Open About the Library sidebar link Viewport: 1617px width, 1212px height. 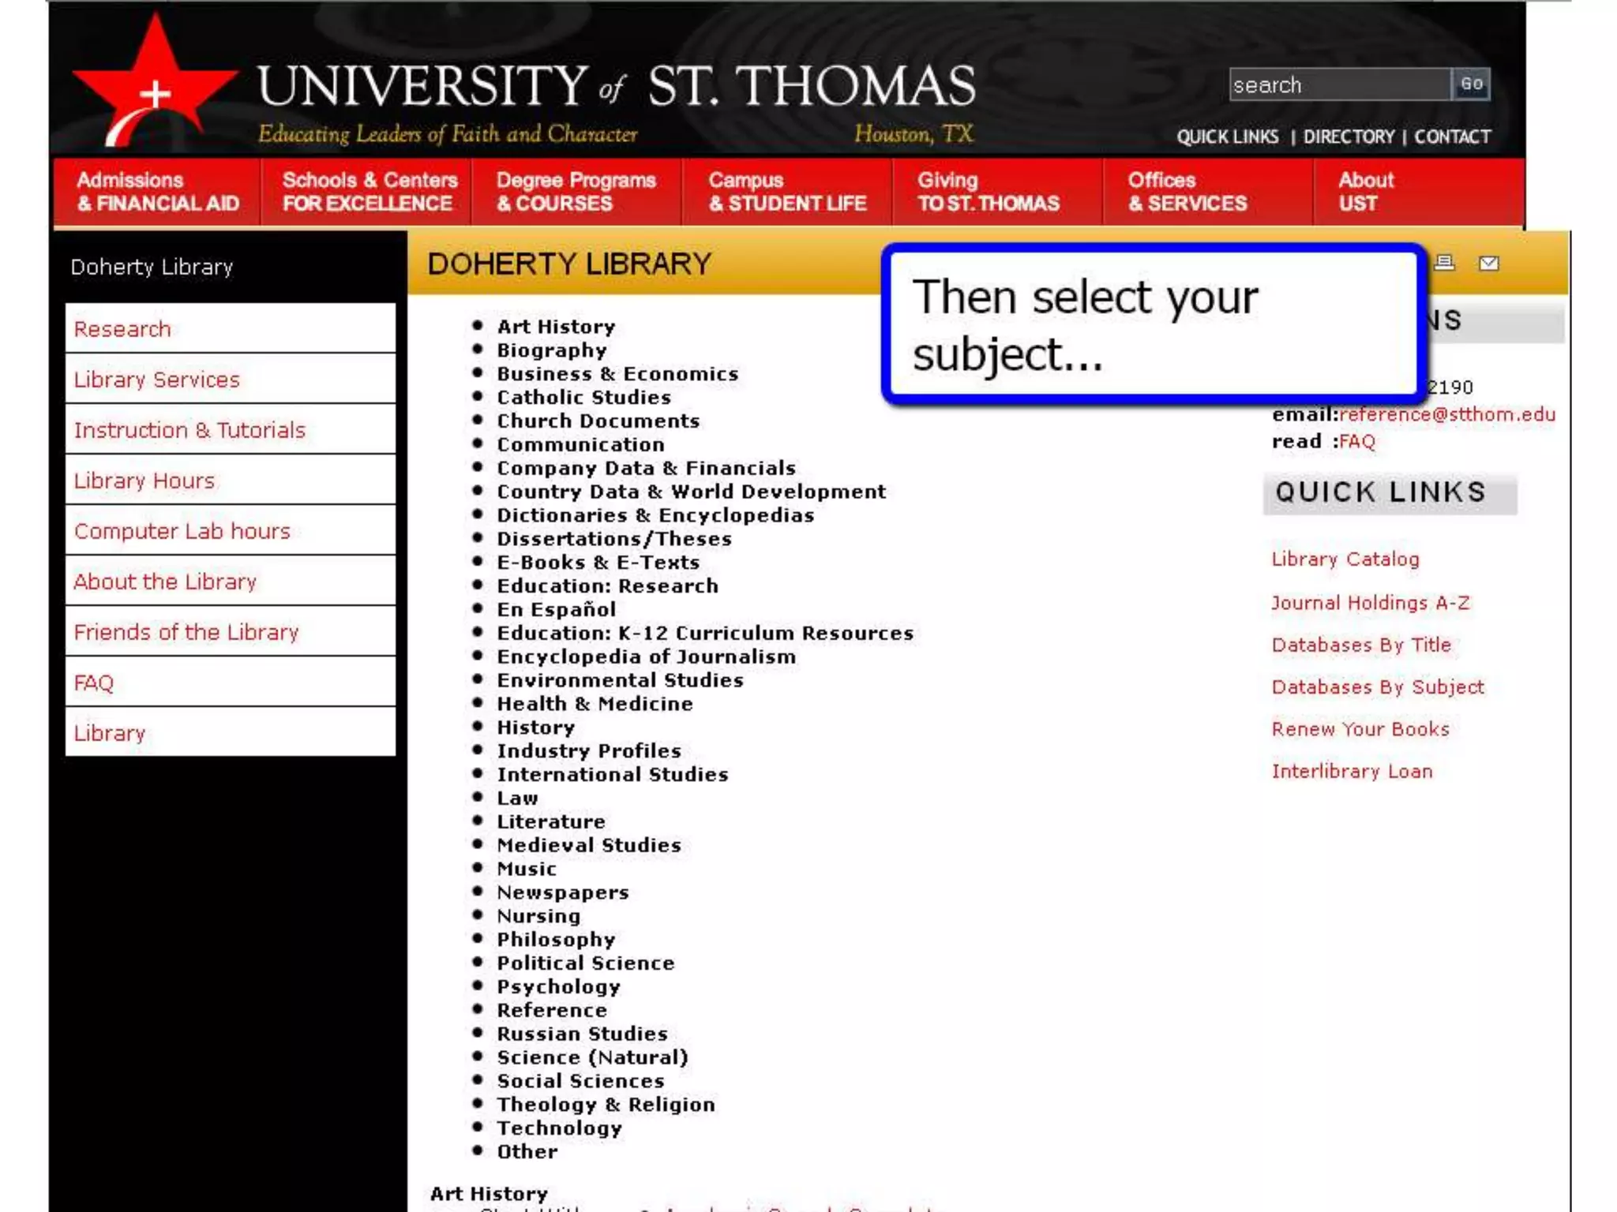[x=230, y=581]
